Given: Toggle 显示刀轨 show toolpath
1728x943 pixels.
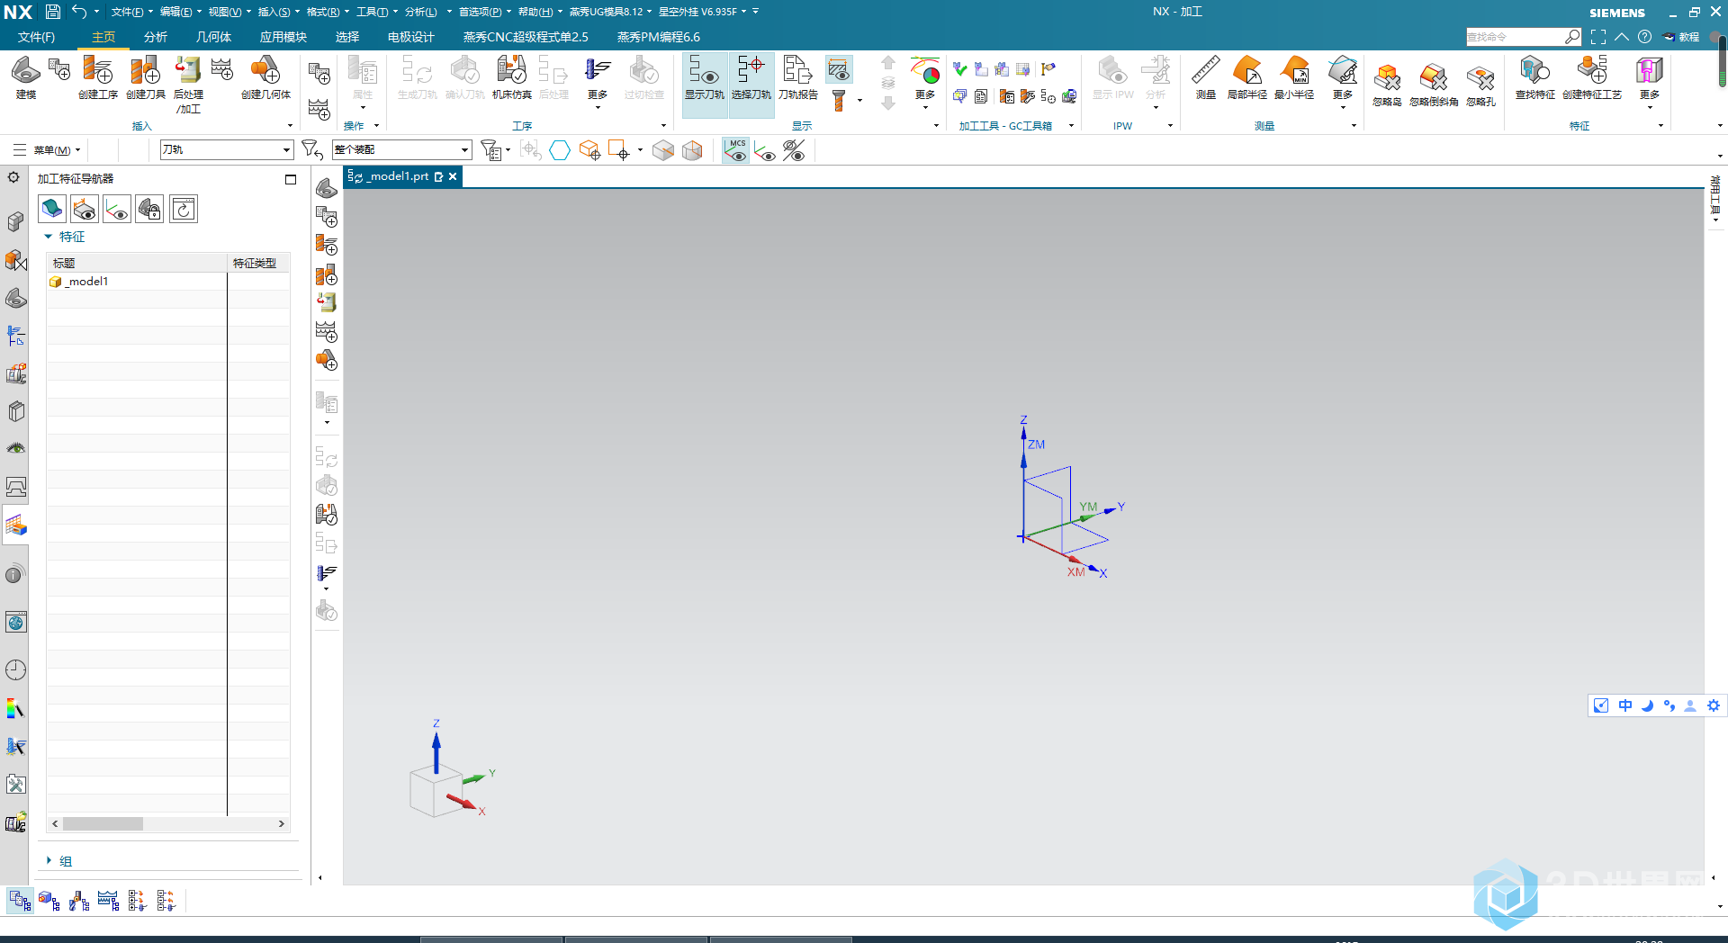Looking at the screenshot, I should [x=704, y=85].
